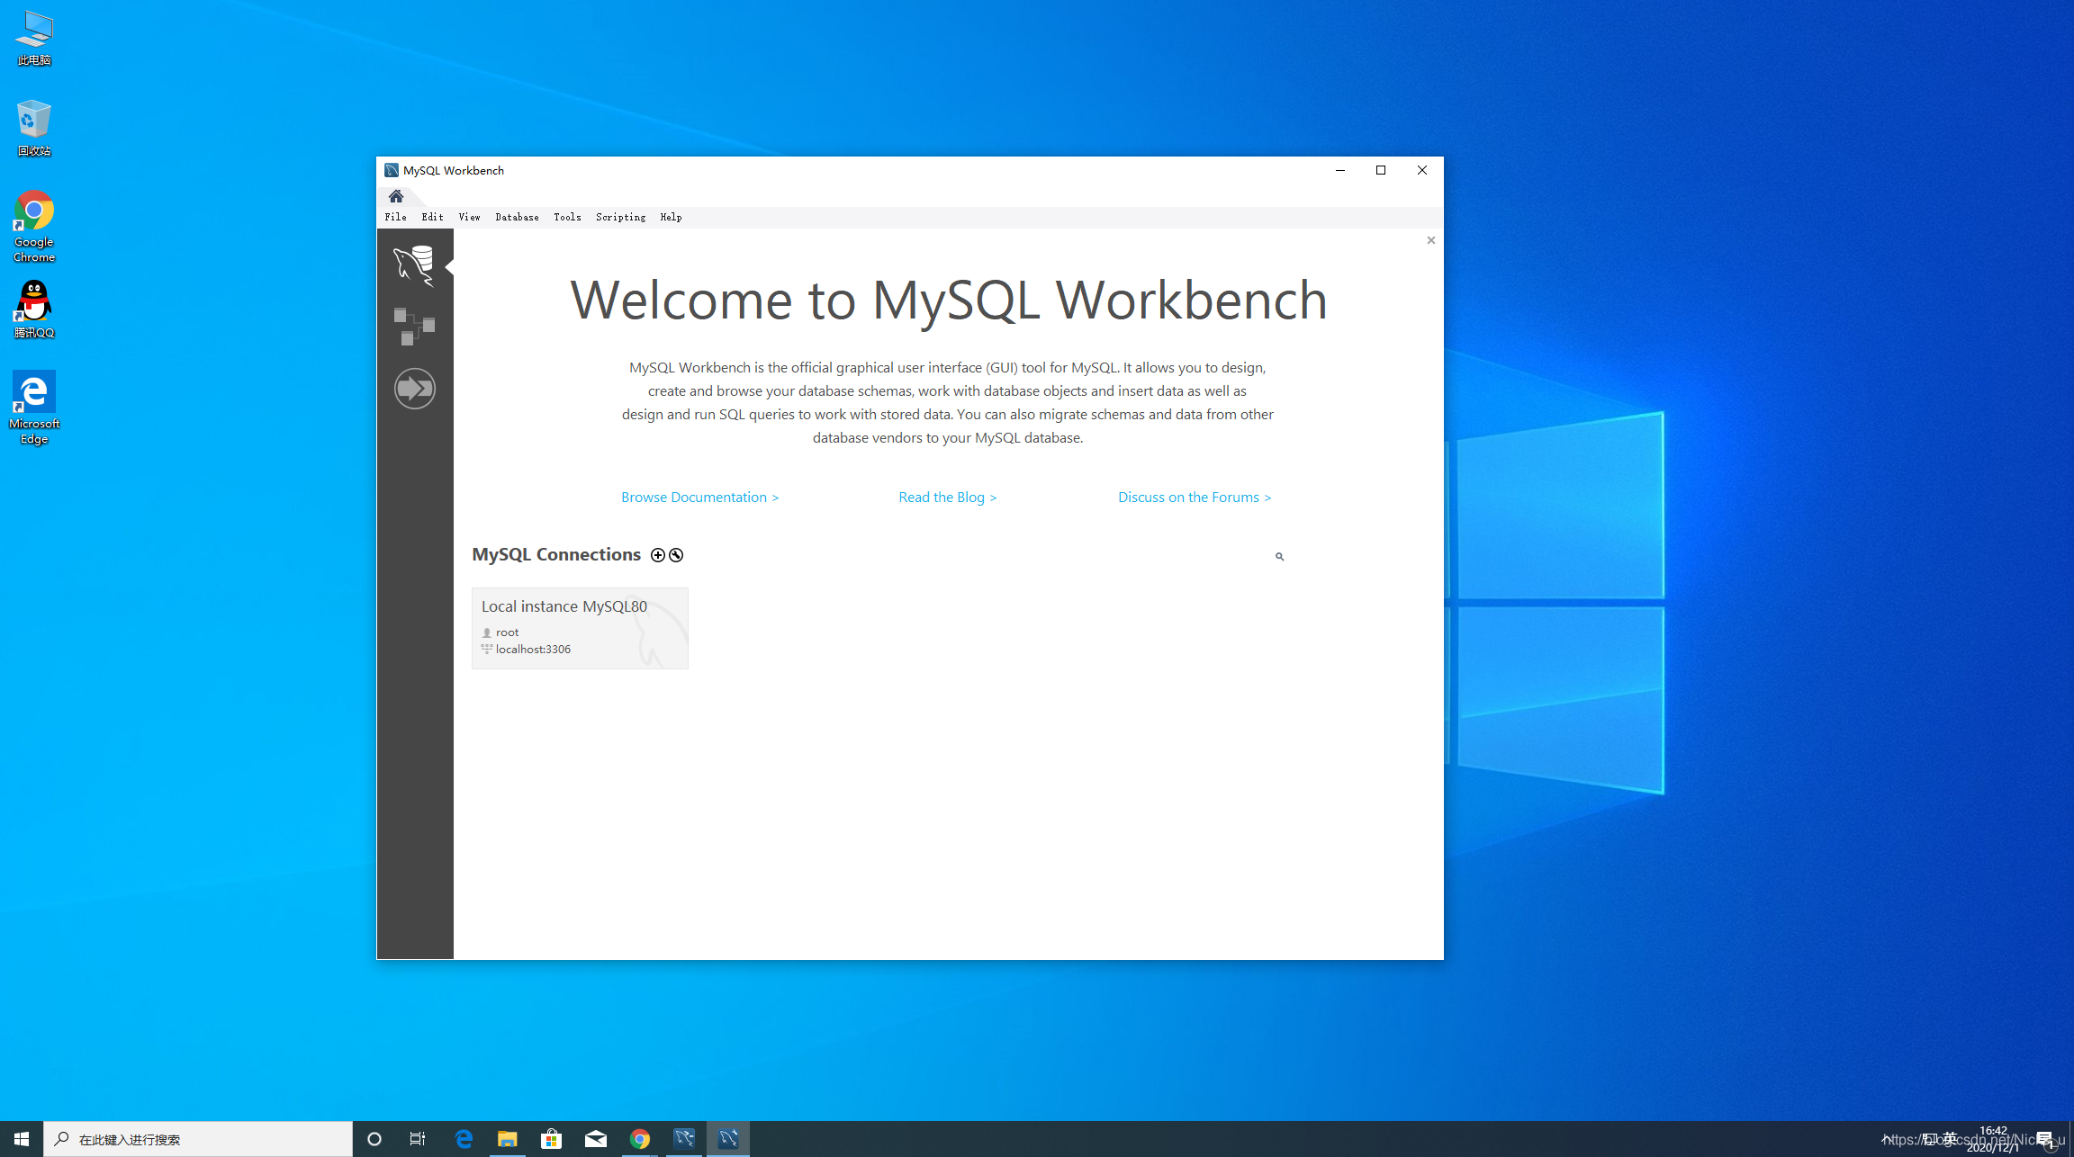
Task: Open the Models view sidebar icon
Action: point(414,326)
